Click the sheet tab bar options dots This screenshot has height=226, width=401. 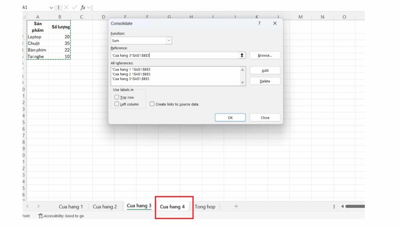tap(334, 206)
